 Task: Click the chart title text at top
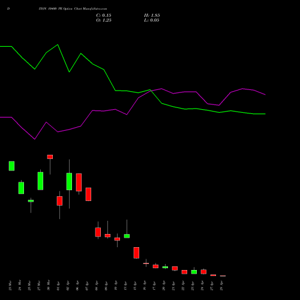coord(73,9)
